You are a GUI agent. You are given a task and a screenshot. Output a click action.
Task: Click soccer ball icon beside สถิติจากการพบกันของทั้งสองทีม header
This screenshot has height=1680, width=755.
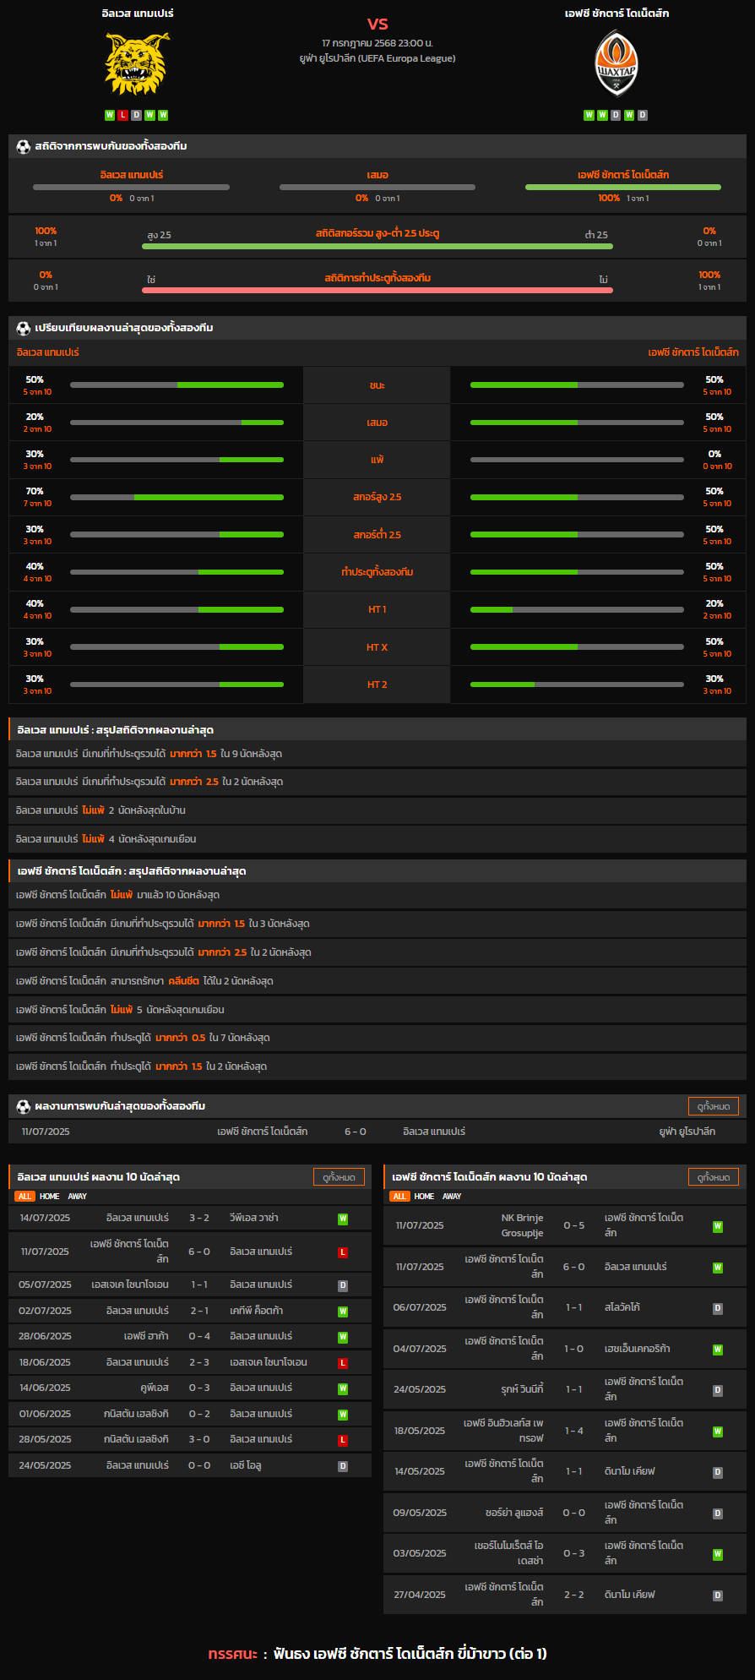tap(24, 146)
